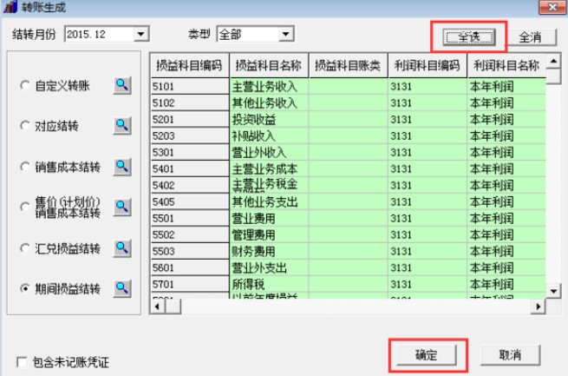Select the row code 5102
This screenshot has height=376, width=568.
coord(190,103)
